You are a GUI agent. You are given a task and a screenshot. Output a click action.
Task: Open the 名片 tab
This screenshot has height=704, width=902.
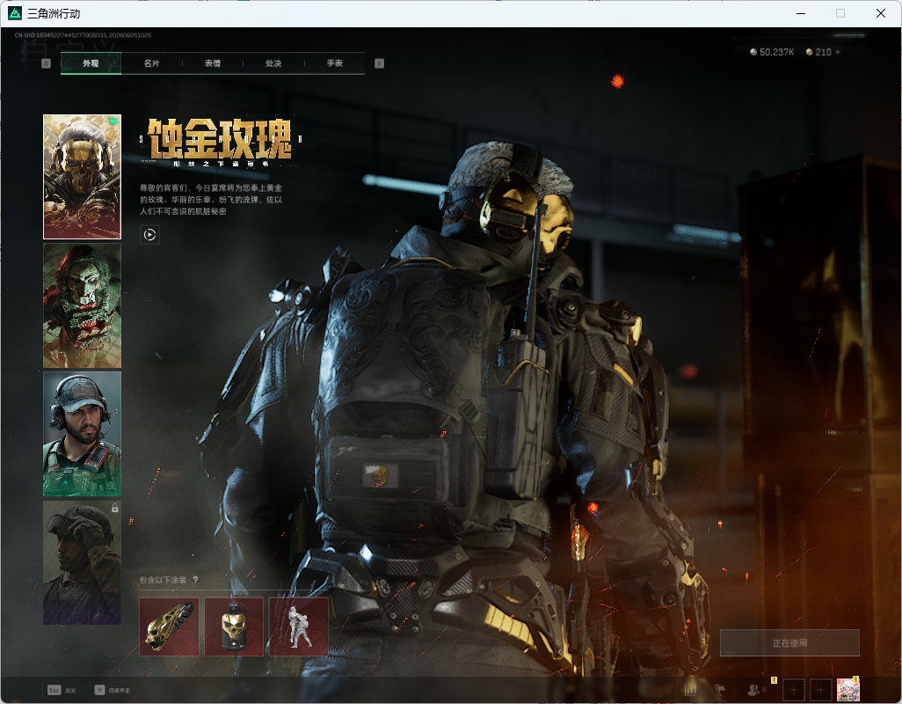point(152,63)
